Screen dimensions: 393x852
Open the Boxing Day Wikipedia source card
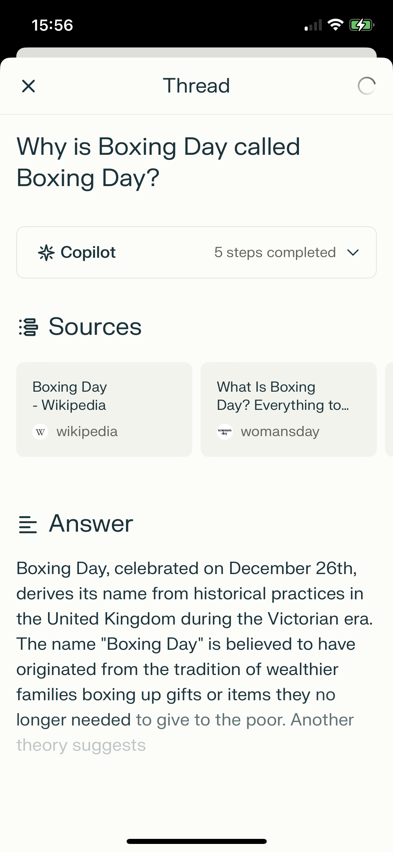(104, 409)
